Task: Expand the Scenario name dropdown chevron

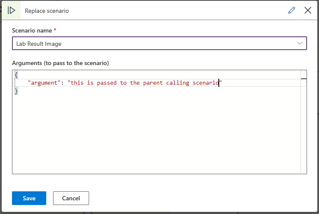Action: [x=300, y=43]
